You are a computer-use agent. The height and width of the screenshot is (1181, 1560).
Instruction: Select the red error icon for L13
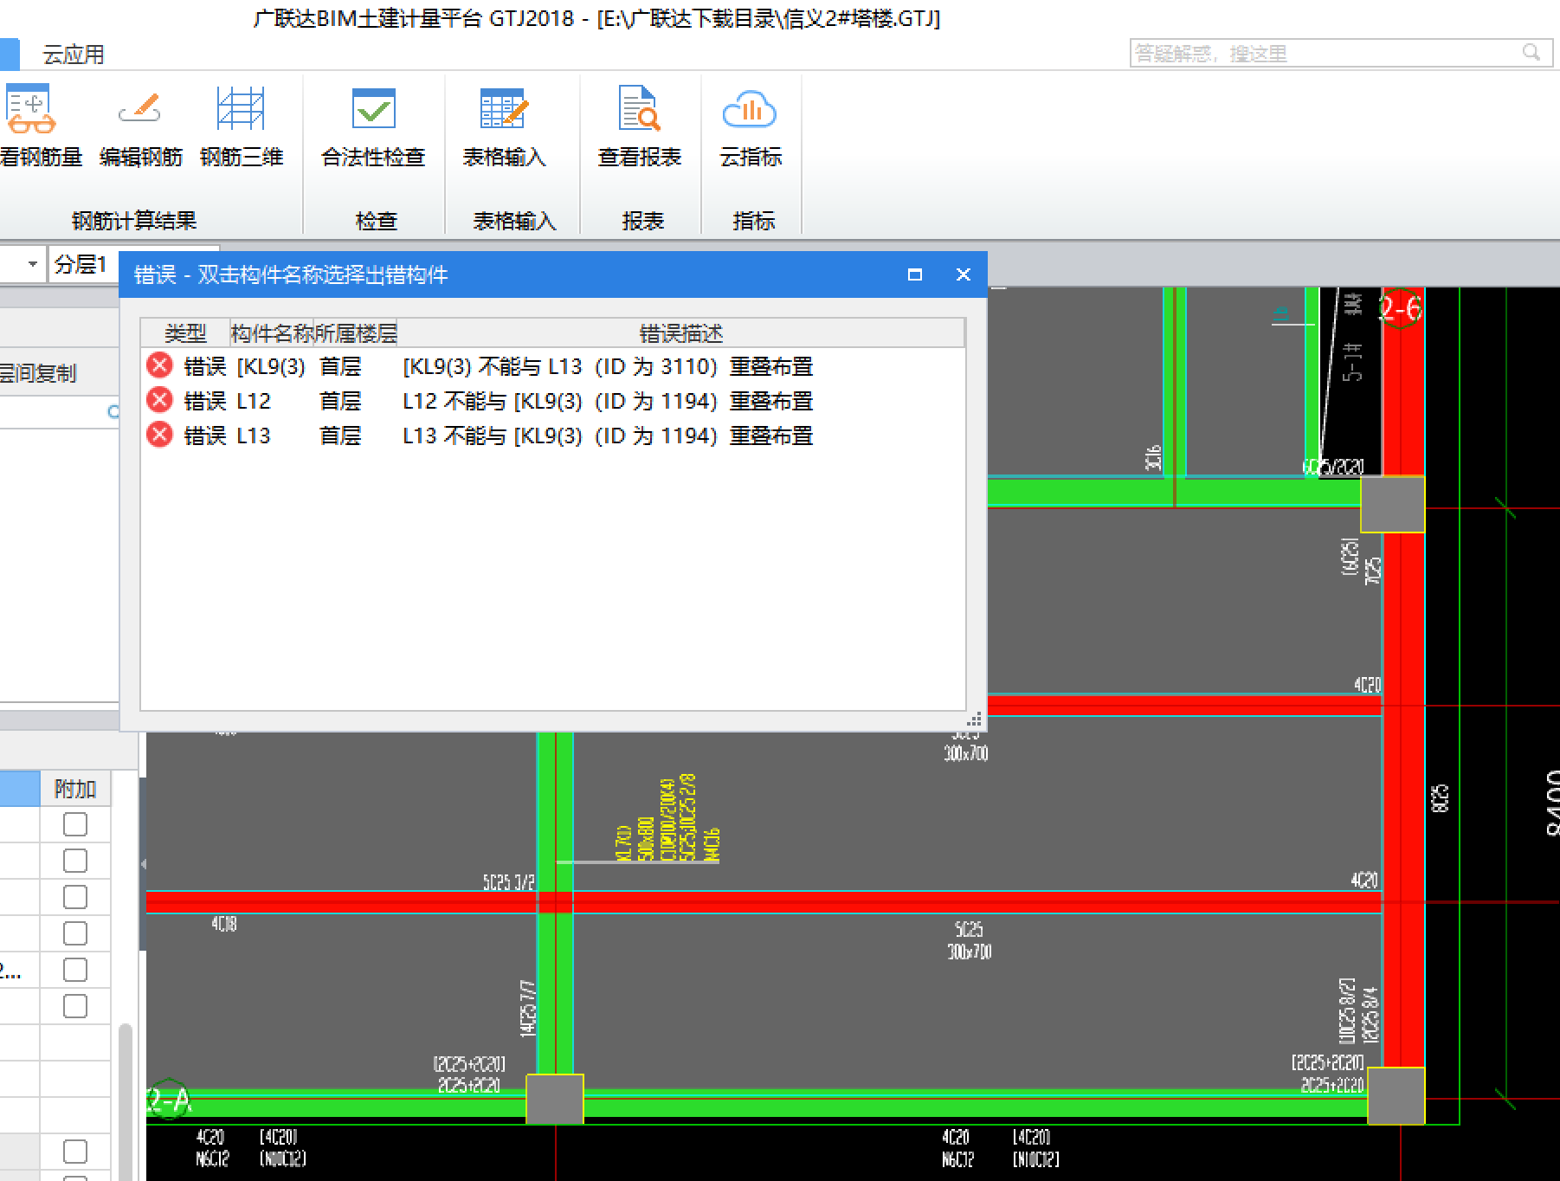pyautogui.click(x=159, y=435)
